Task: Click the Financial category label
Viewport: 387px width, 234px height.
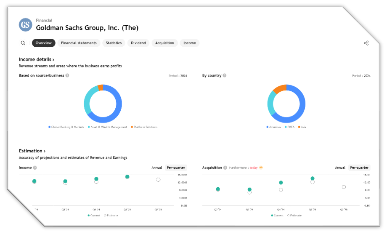Action: coord(44,21)
